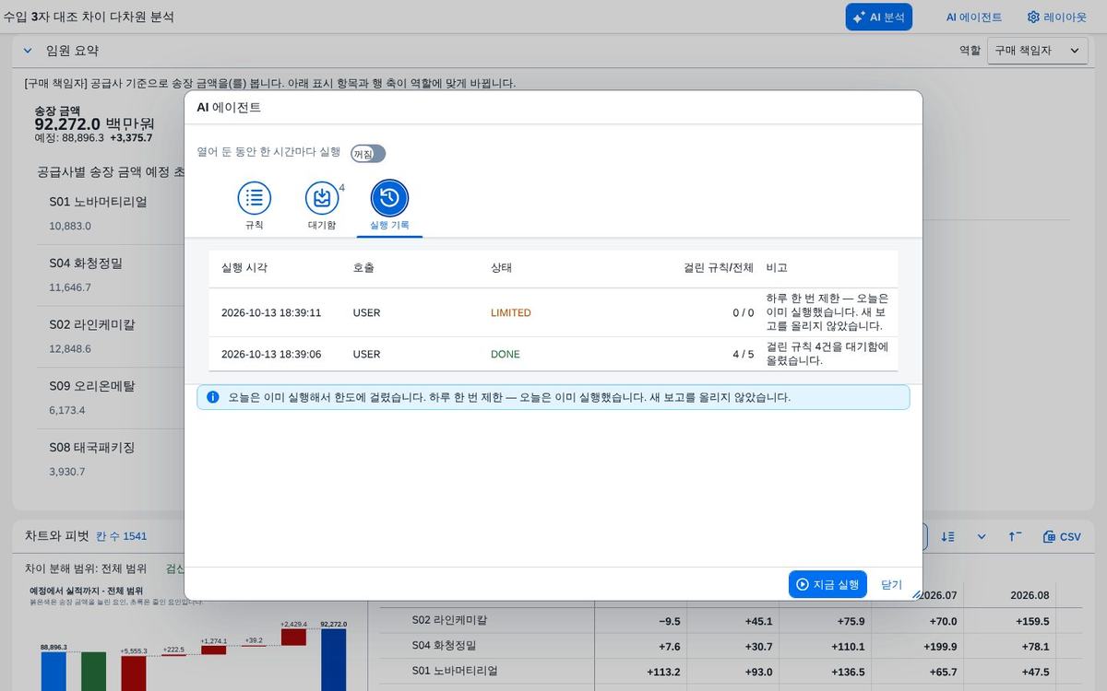Select the 실행 기록 history tab
The height and width of the screenshot is (691, 1107).
coord(389,206)
